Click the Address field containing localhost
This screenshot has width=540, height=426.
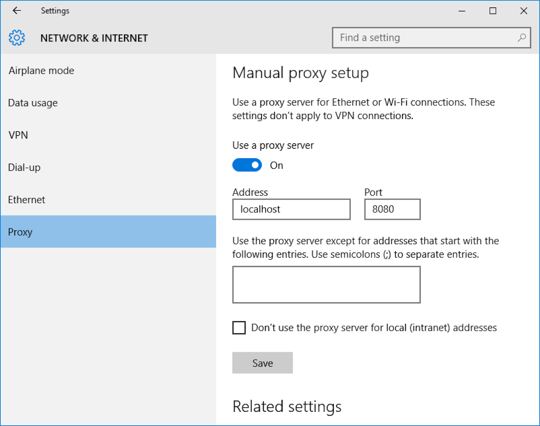(292, 209)
